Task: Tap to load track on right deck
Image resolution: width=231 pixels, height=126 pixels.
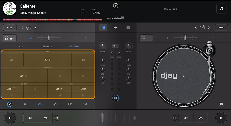Action: pyautogui.click(x=170, y=9)
